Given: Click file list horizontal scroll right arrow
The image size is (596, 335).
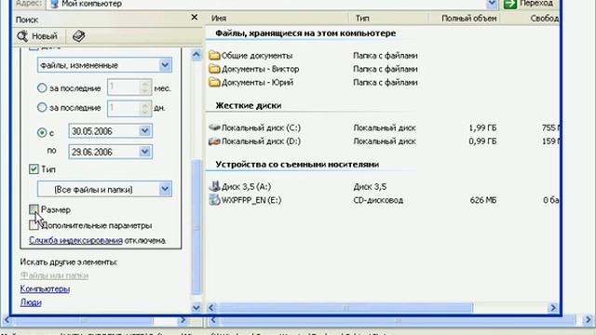Looking at the screenshot, I should 553,307.
